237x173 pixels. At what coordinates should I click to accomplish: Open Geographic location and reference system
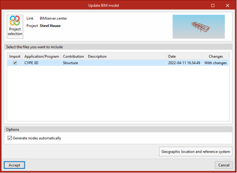196,152
